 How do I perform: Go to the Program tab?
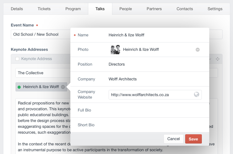click(x=73, y=9)
